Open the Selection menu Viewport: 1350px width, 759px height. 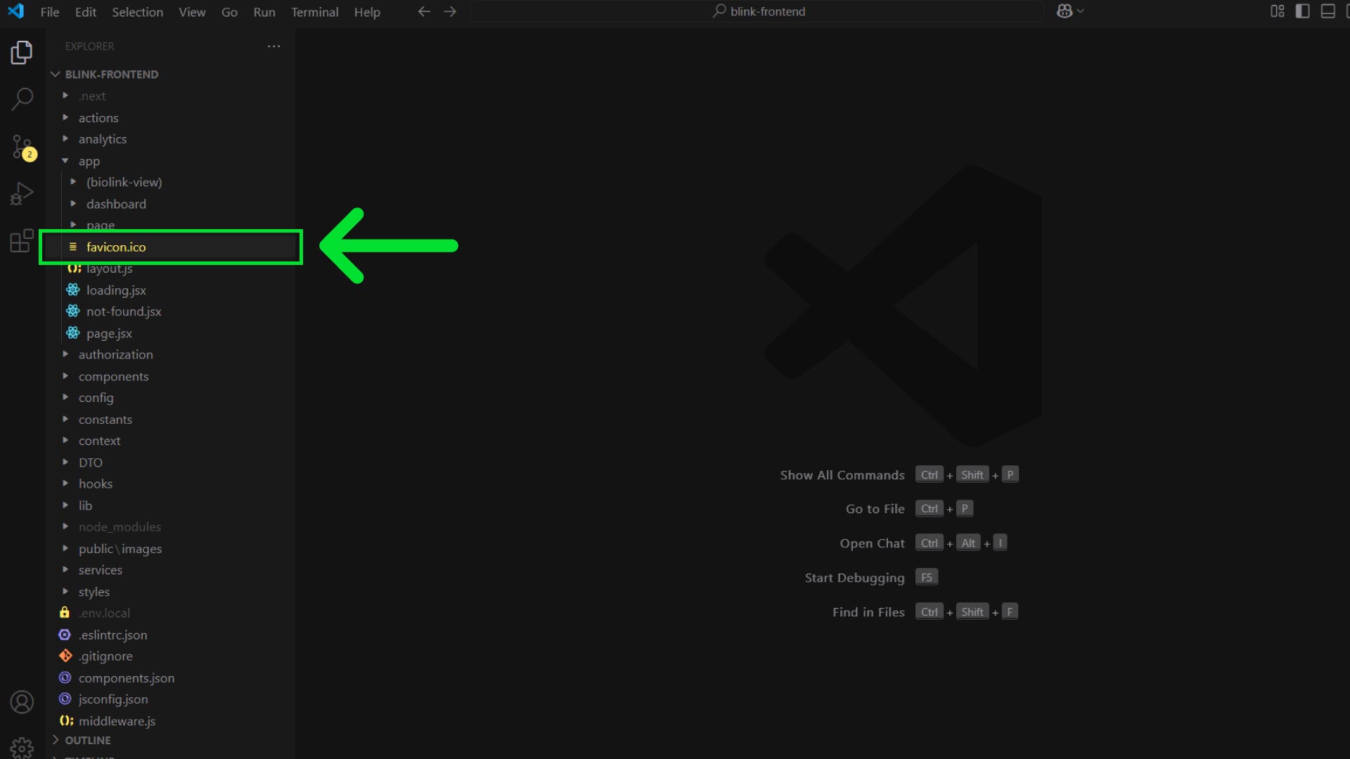coord(137,12)
